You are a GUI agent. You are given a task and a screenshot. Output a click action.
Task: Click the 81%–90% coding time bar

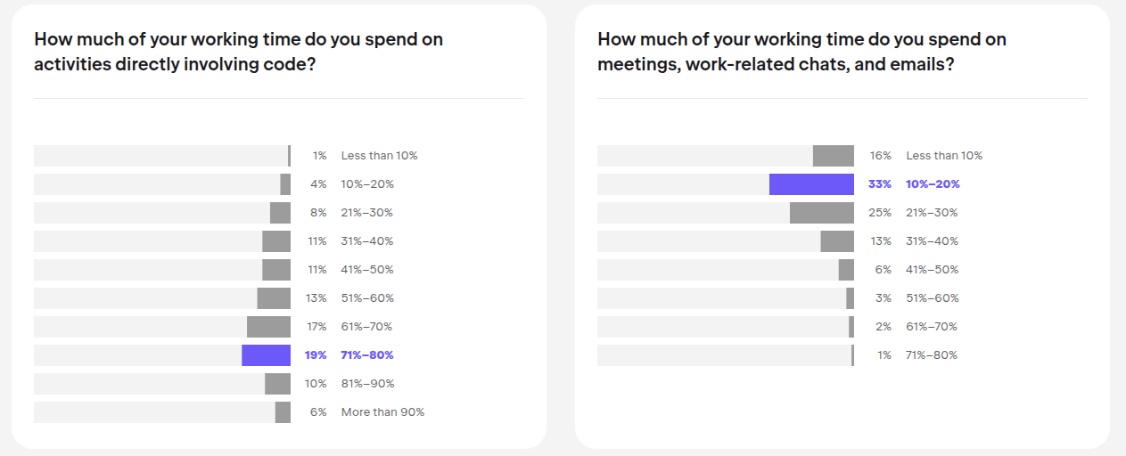pos(277,384)
